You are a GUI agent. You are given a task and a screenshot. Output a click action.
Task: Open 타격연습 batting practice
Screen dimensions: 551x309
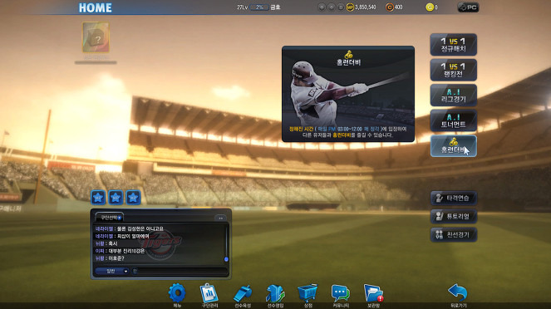pos(453,198)
